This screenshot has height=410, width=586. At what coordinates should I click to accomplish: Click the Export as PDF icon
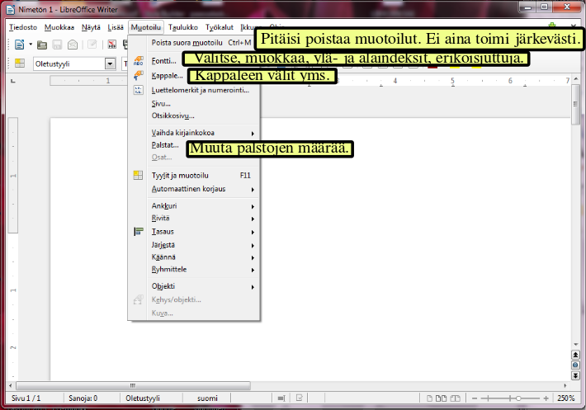[x=111, y=45]
